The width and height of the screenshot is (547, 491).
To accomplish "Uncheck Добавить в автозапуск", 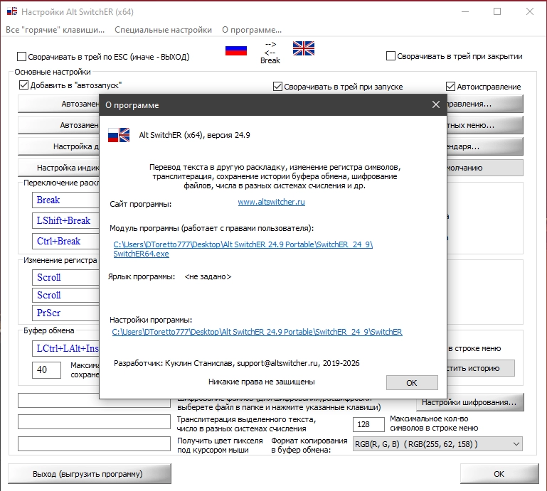I will click(x=23, y=85).
